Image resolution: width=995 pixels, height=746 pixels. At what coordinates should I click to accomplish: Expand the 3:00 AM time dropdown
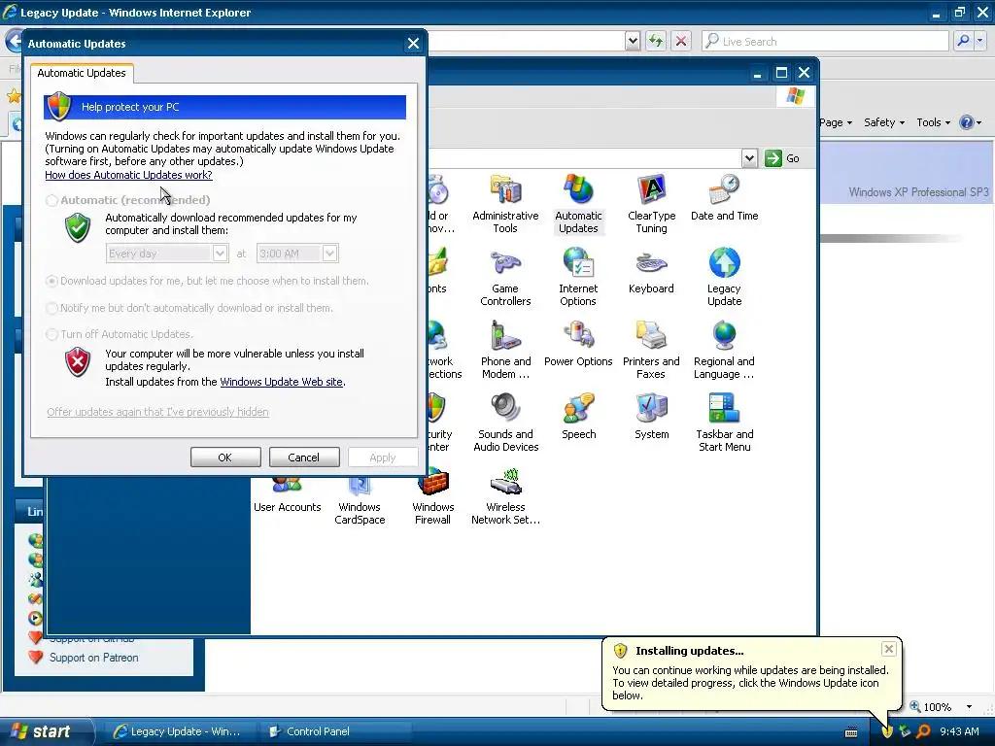pyautogui.click(x=329, y=254)
